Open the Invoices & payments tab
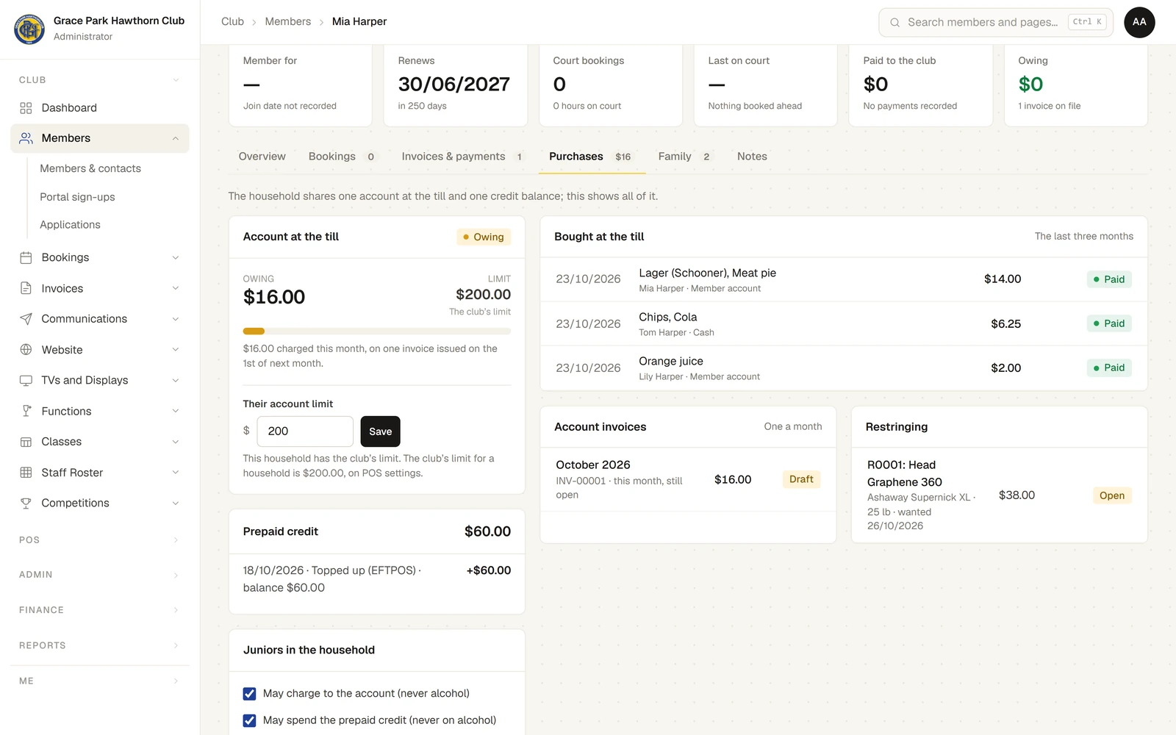Screen dimensions: 1176x735 (462, 157)
